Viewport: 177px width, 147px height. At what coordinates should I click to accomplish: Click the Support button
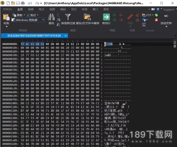click(169, 9)
